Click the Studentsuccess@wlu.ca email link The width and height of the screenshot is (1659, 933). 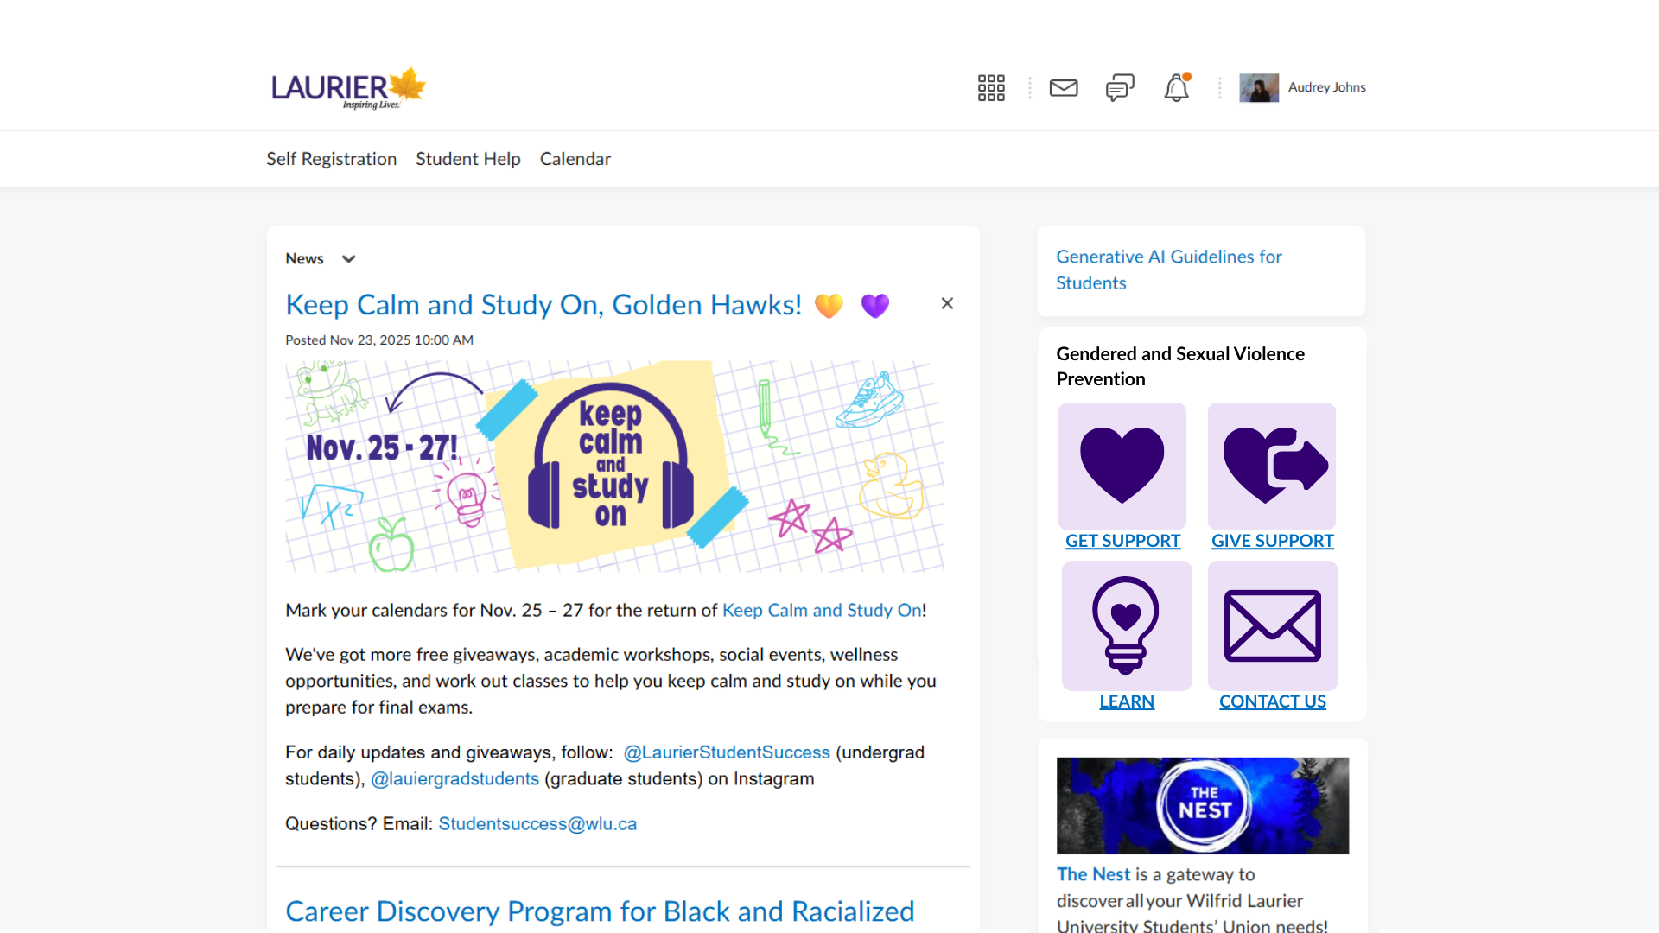point(537,823)
